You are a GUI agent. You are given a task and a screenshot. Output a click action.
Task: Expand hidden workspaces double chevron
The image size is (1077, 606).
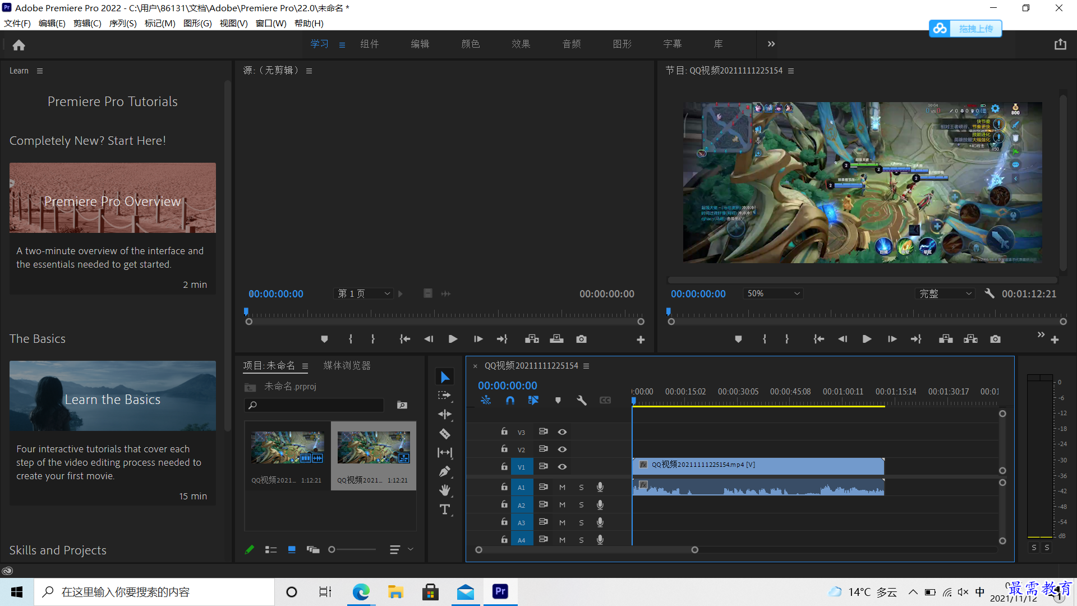[771, 44]
